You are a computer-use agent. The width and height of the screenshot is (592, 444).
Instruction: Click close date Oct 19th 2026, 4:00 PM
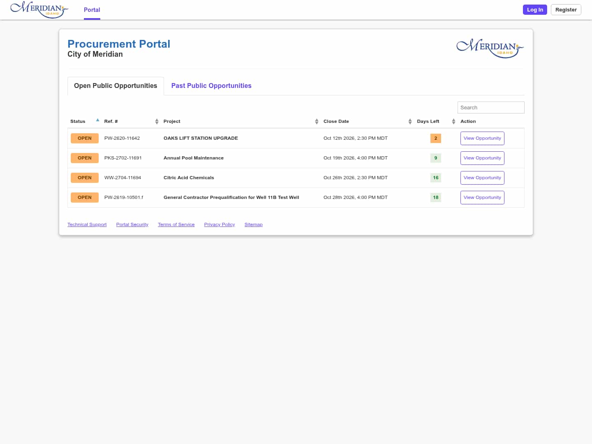[x=356, y=158]
